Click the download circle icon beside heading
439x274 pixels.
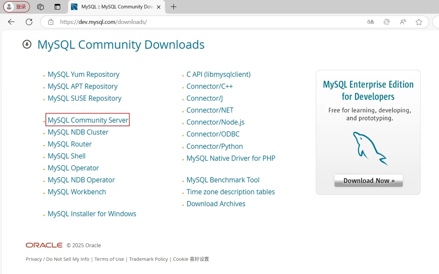point(27,44)
